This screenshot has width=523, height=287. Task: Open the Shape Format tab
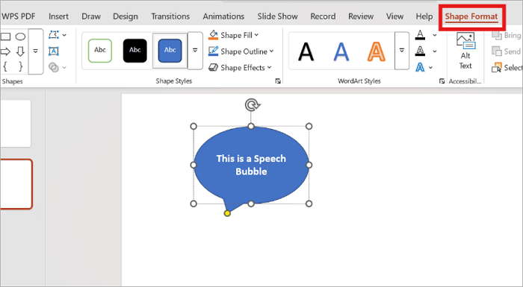click(471, 16)
